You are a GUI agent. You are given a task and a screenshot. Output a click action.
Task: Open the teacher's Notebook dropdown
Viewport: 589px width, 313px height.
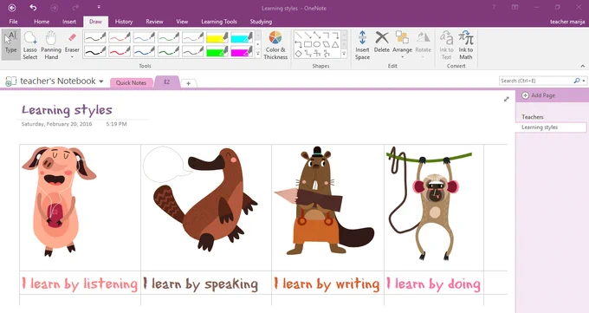click(101, 82)
